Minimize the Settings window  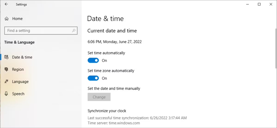[248, 4]
